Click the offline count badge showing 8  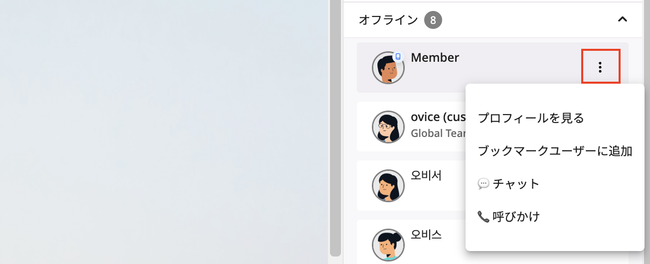pyautogui.click(x=433, y=20)
